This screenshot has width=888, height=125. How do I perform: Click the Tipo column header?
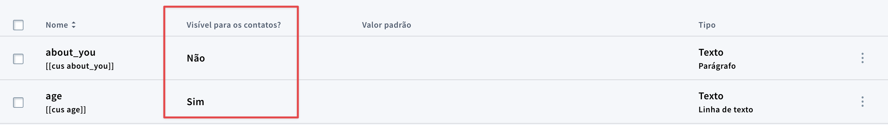[707, 25]
